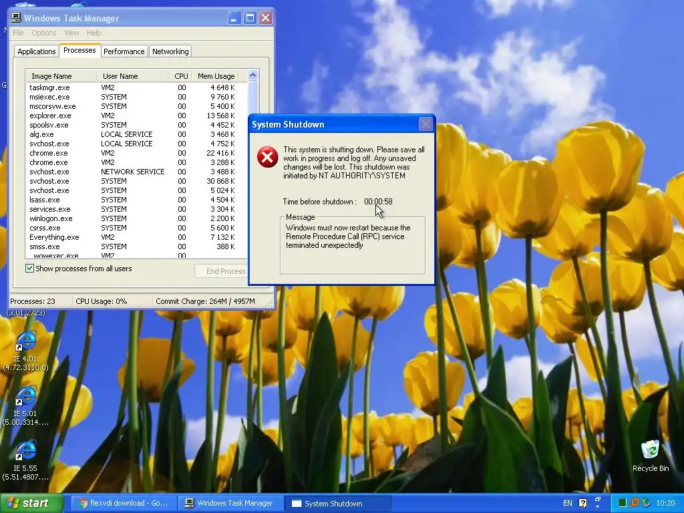Click the language bar help icon
The image size is (684, 513).
[582, 503]
